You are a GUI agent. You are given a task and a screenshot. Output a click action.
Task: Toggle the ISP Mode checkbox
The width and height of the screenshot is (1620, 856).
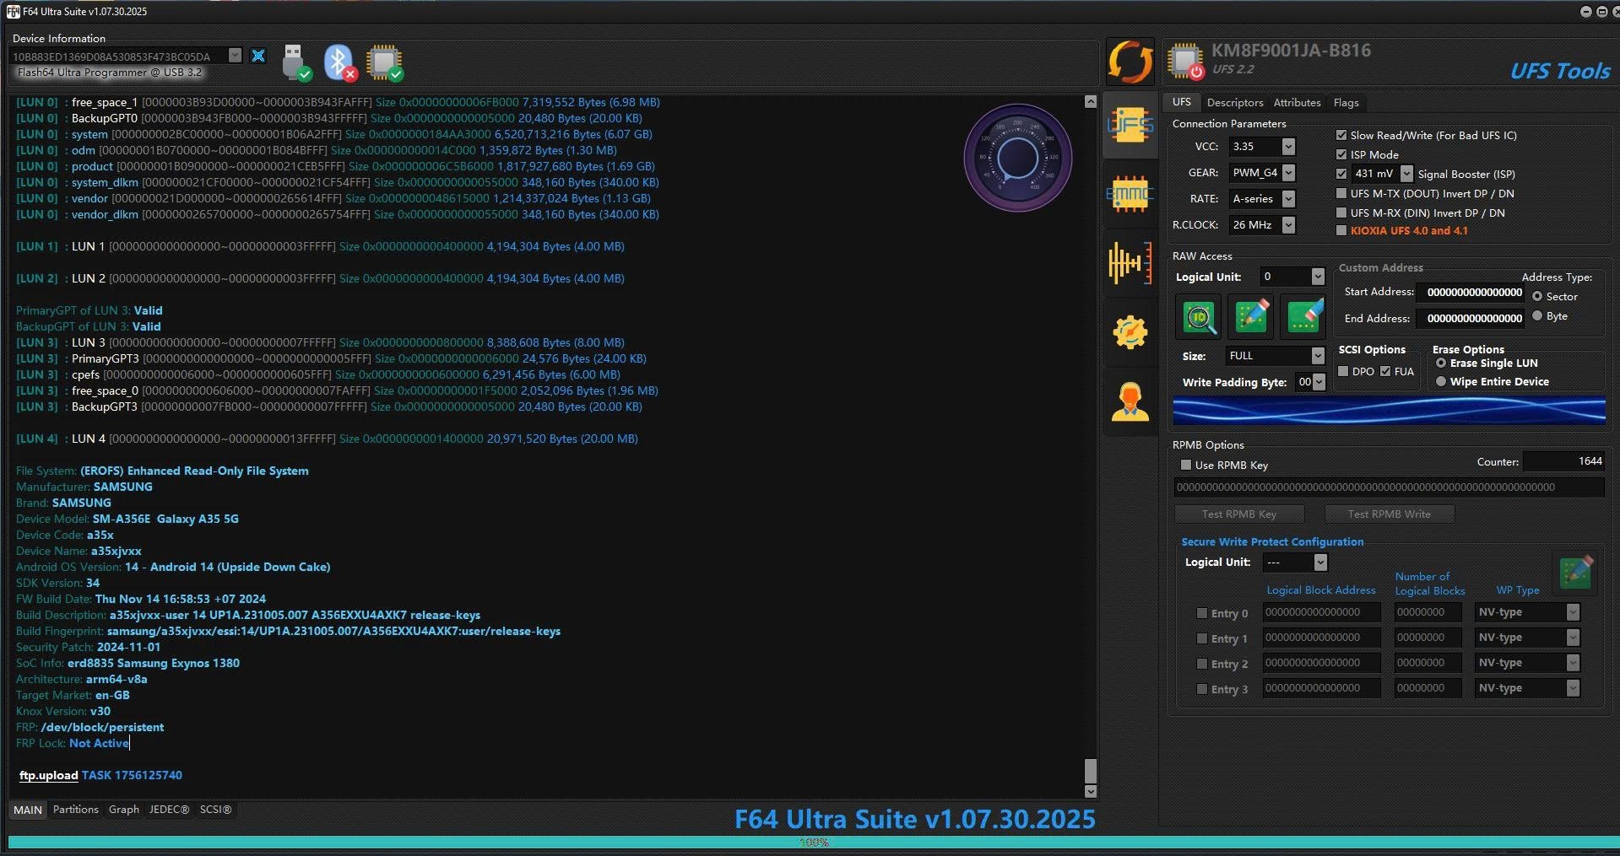point(1341,154)
